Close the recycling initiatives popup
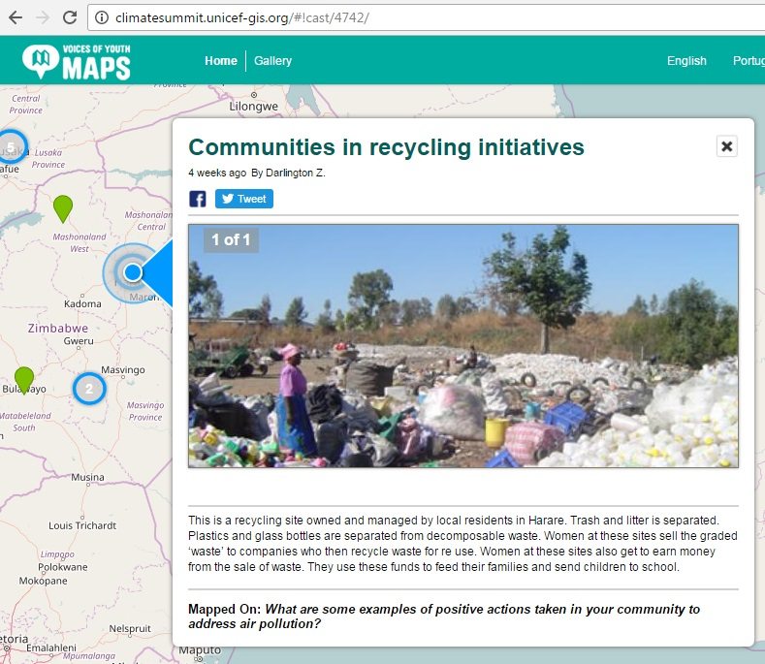The image size is (765, 664). tap(727, 146)
